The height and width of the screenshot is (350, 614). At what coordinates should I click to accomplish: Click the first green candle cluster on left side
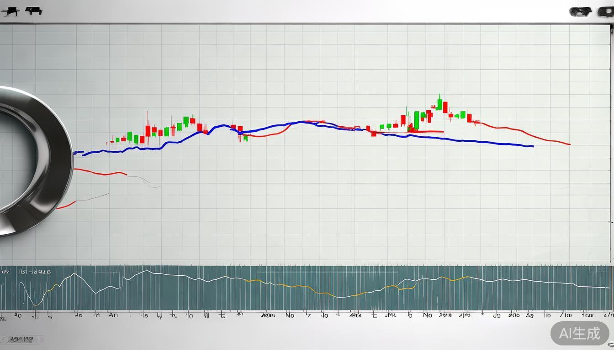(x=130, y=137)
